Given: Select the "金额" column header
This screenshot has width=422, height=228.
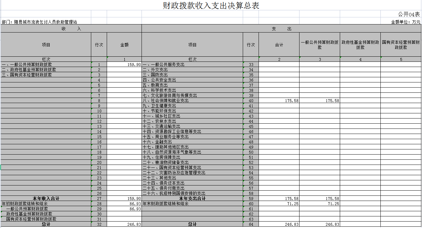Looking at the screenshot, I should (x=124, y=45).
